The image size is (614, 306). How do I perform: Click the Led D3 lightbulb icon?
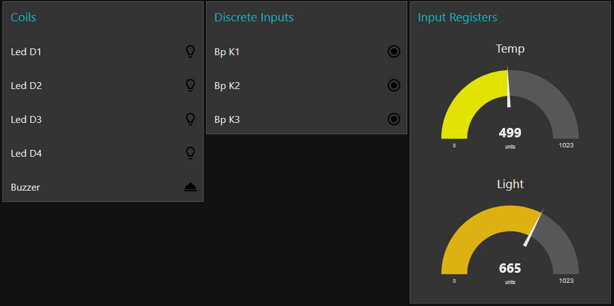190,119
